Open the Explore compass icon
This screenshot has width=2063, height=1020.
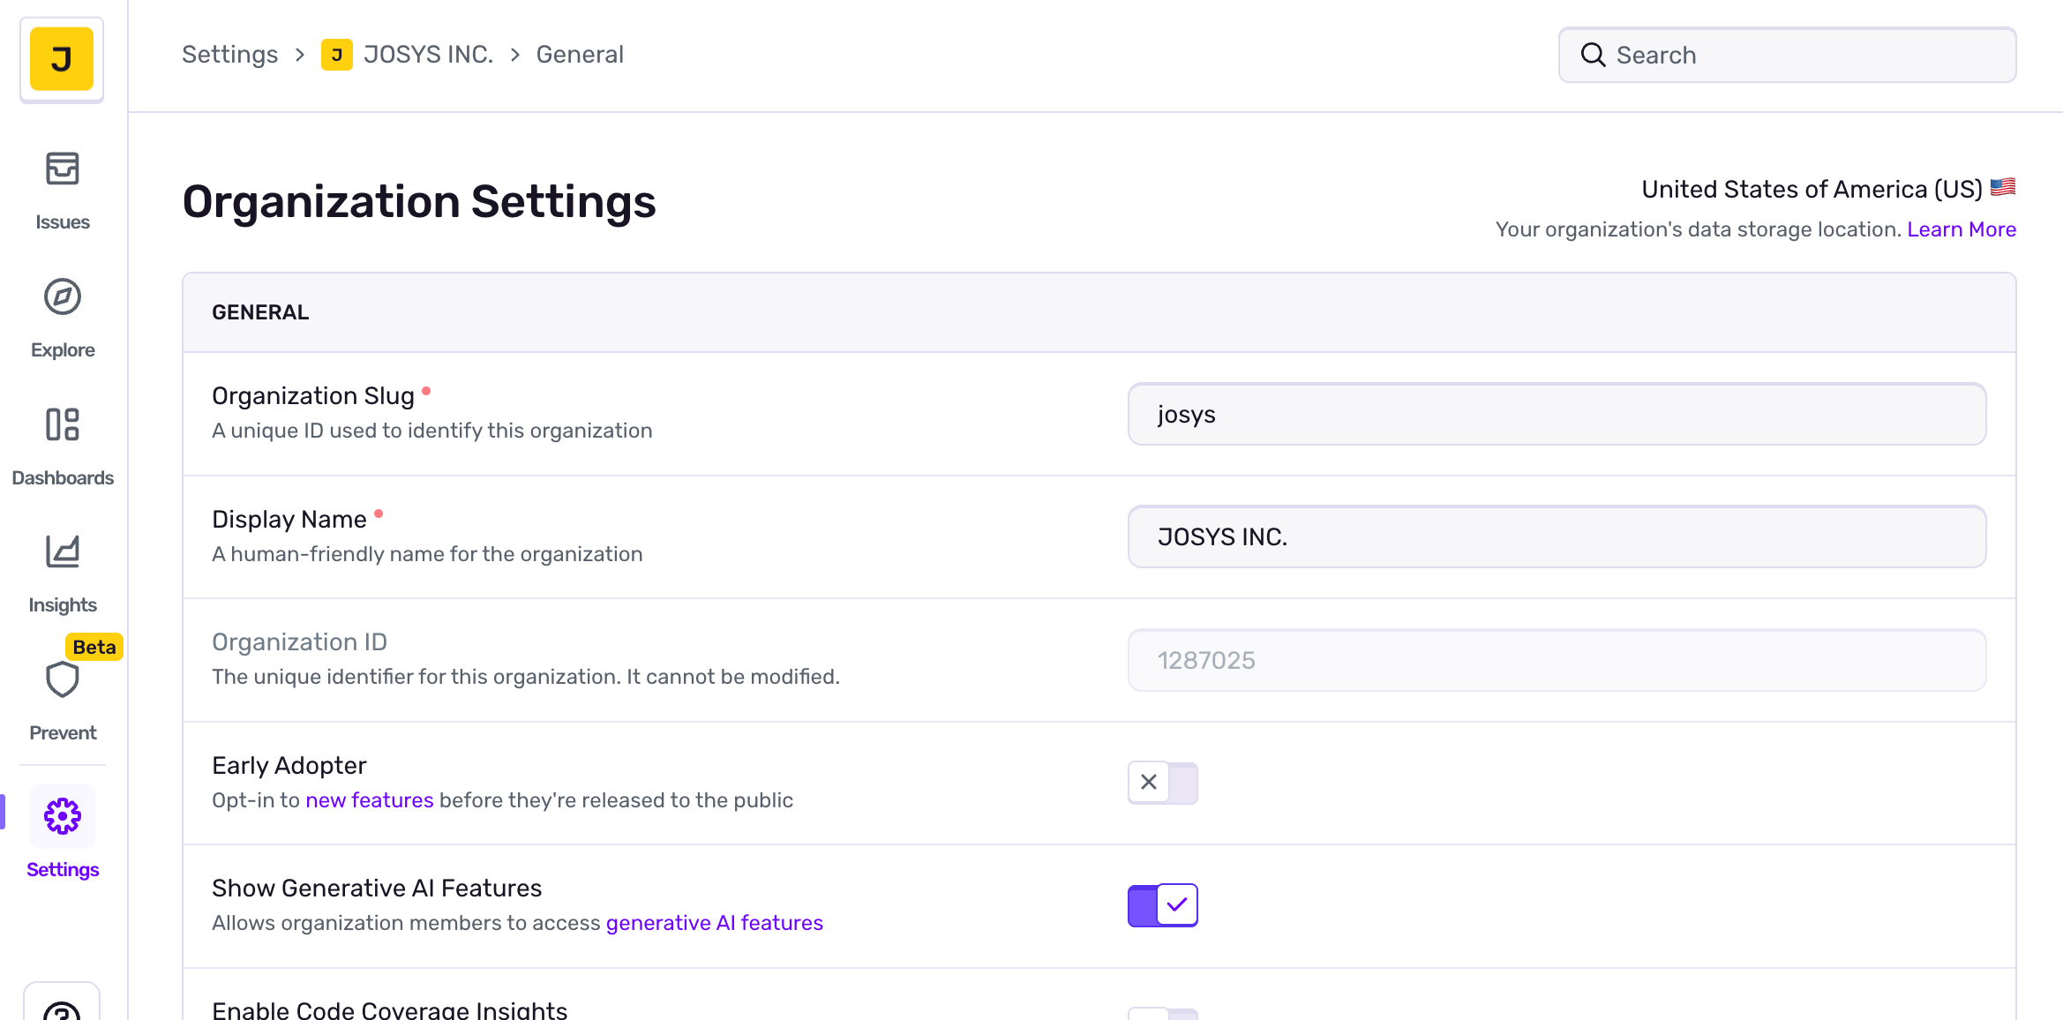point(62,296)
